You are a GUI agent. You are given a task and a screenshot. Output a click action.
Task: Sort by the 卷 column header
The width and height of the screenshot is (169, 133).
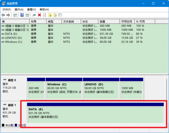click(15, 21)
